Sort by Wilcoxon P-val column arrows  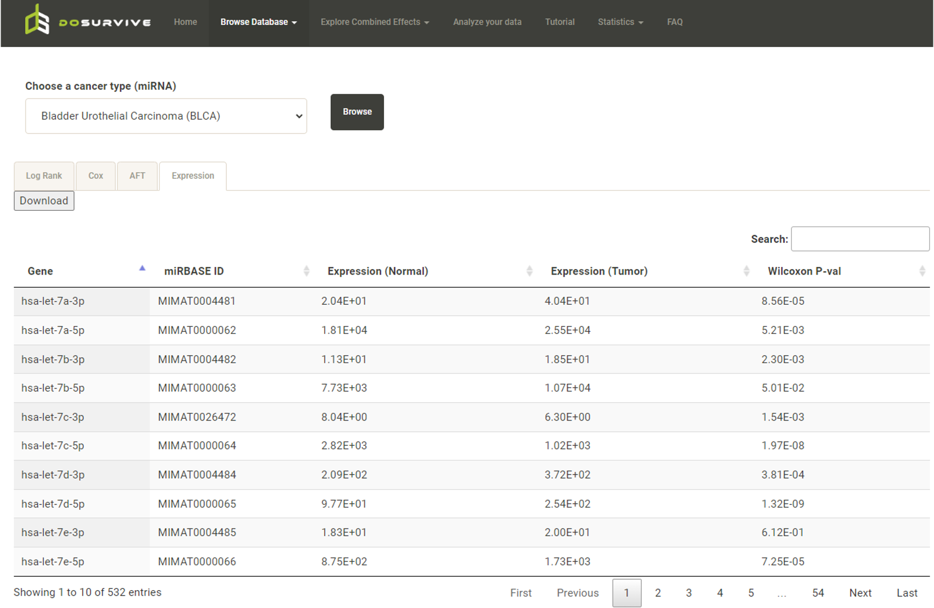pos(922,271)
